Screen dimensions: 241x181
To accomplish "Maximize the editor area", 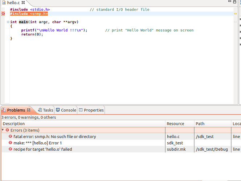I will (x=234, y=2).
